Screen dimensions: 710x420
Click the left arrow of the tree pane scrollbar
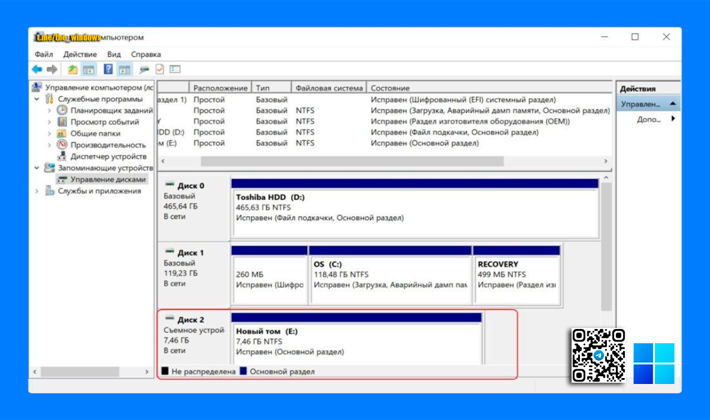[35, 372]
